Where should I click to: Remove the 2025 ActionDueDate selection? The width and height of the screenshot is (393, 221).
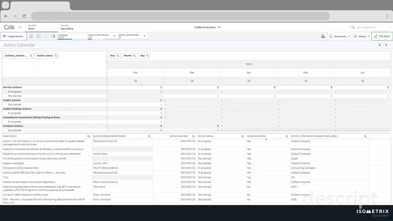point(114,36)
